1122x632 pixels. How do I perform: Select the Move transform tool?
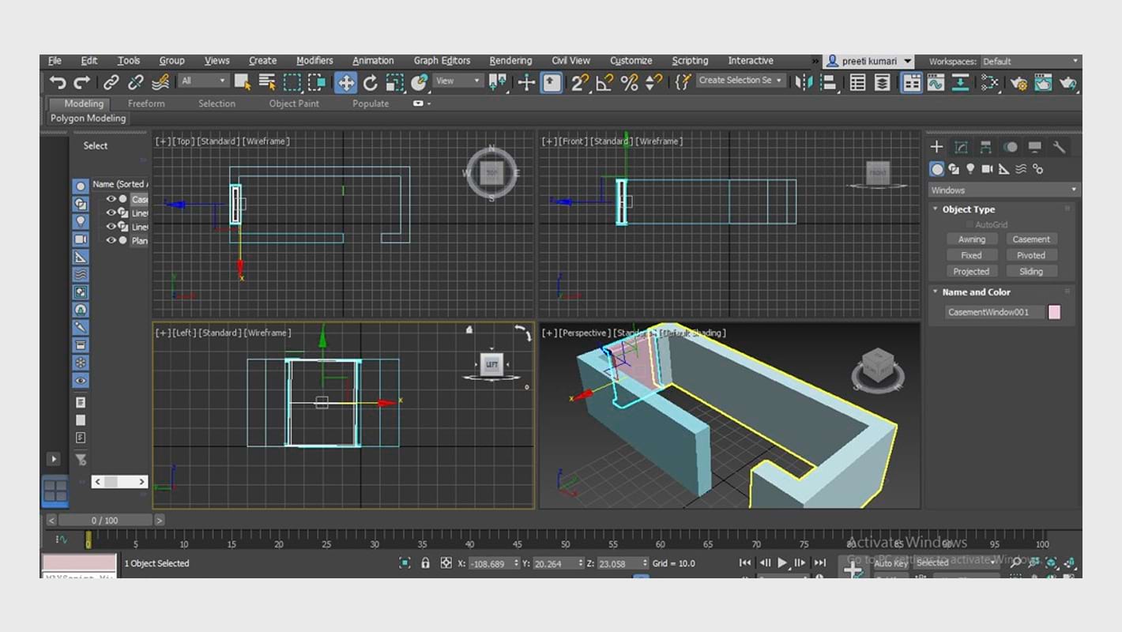(345, 82)
